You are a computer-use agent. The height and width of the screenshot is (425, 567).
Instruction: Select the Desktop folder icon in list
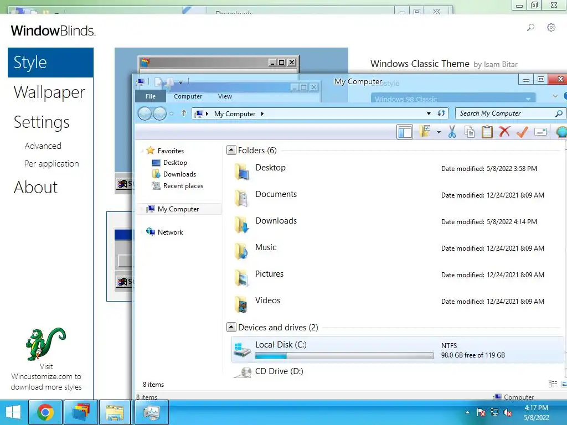pyautogui.click(x=242, y=172)
